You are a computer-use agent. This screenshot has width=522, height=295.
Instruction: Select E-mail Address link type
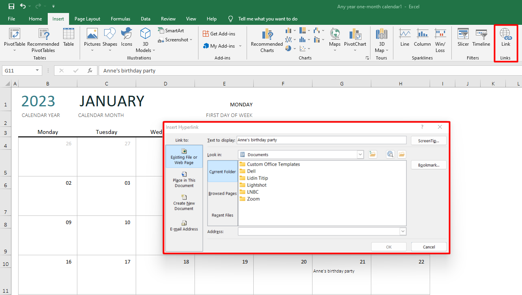[184, 226]
